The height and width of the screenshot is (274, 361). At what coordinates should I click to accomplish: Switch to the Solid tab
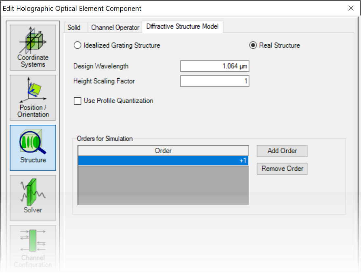point(74,27)
